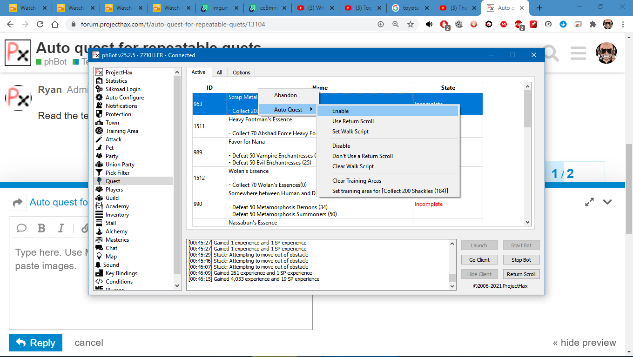Click Abandon in the context menu
Image resolution: width=633 pixels, height=357 pixels.
(x=285, y=95)
